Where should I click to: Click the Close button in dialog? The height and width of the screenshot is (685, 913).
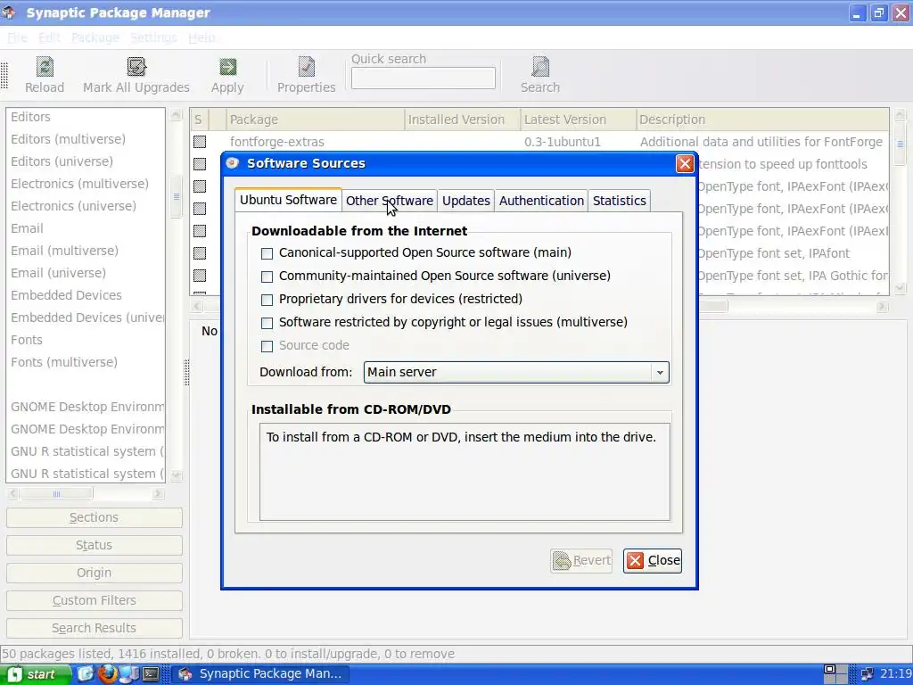point(652,560)
